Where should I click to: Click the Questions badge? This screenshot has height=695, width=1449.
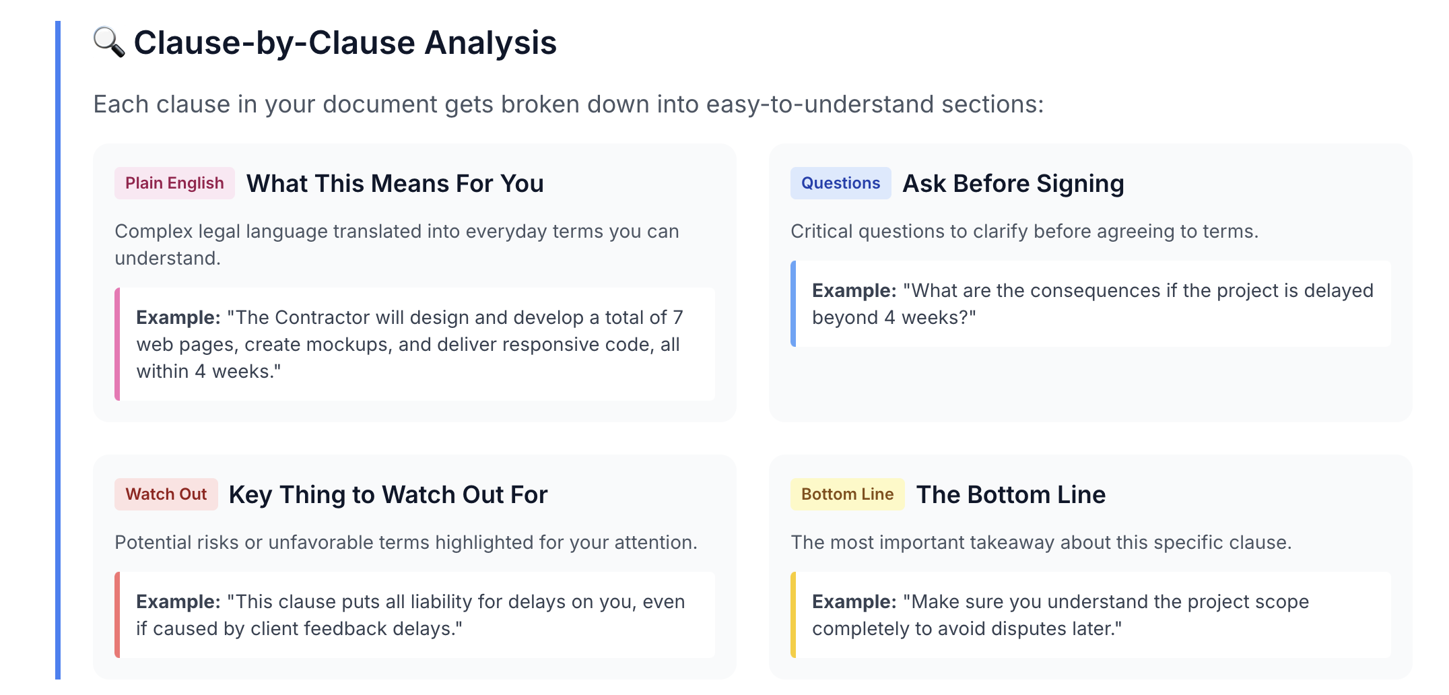pos(840,183)
